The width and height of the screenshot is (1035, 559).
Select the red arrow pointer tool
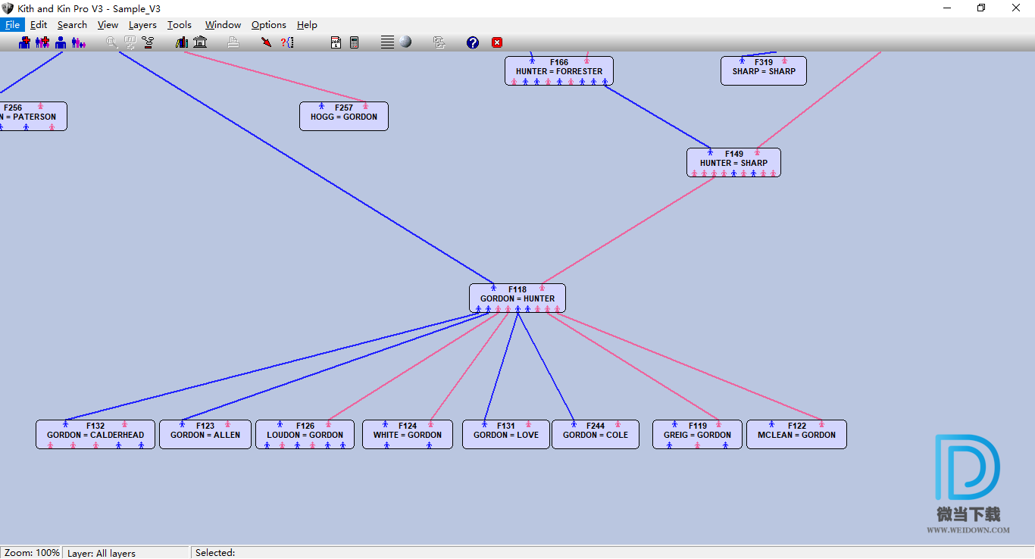[x=266, y=42]
